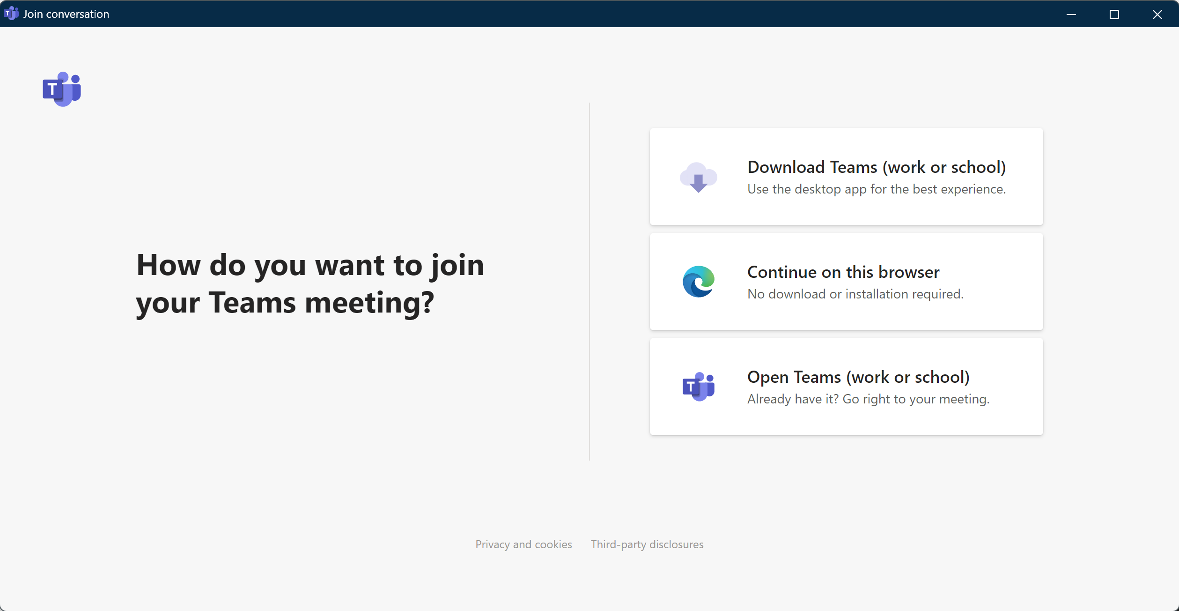Select Continue on this browser
The image size is (1179, 611).
(846, 282)
